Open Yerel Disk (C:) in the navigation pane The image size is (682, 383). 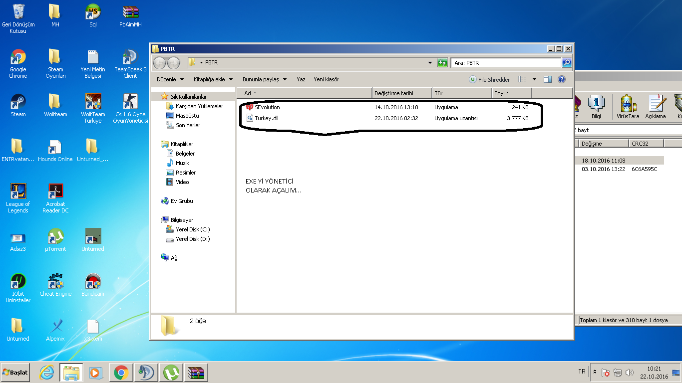pos(188,229)
